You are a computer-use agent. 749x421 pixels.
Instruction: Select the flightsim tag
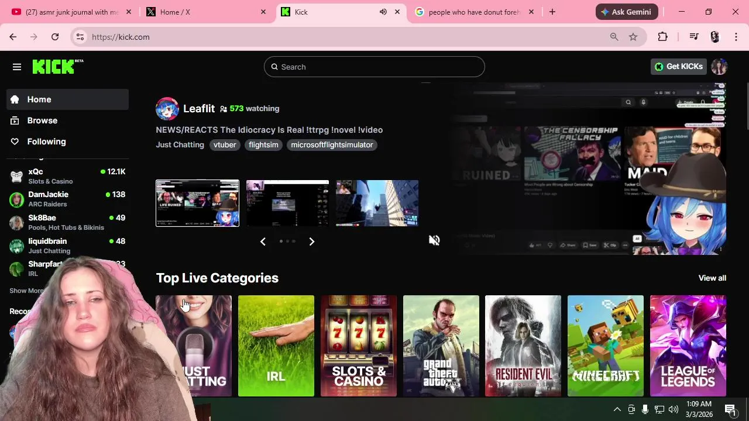tap(263, 145)
